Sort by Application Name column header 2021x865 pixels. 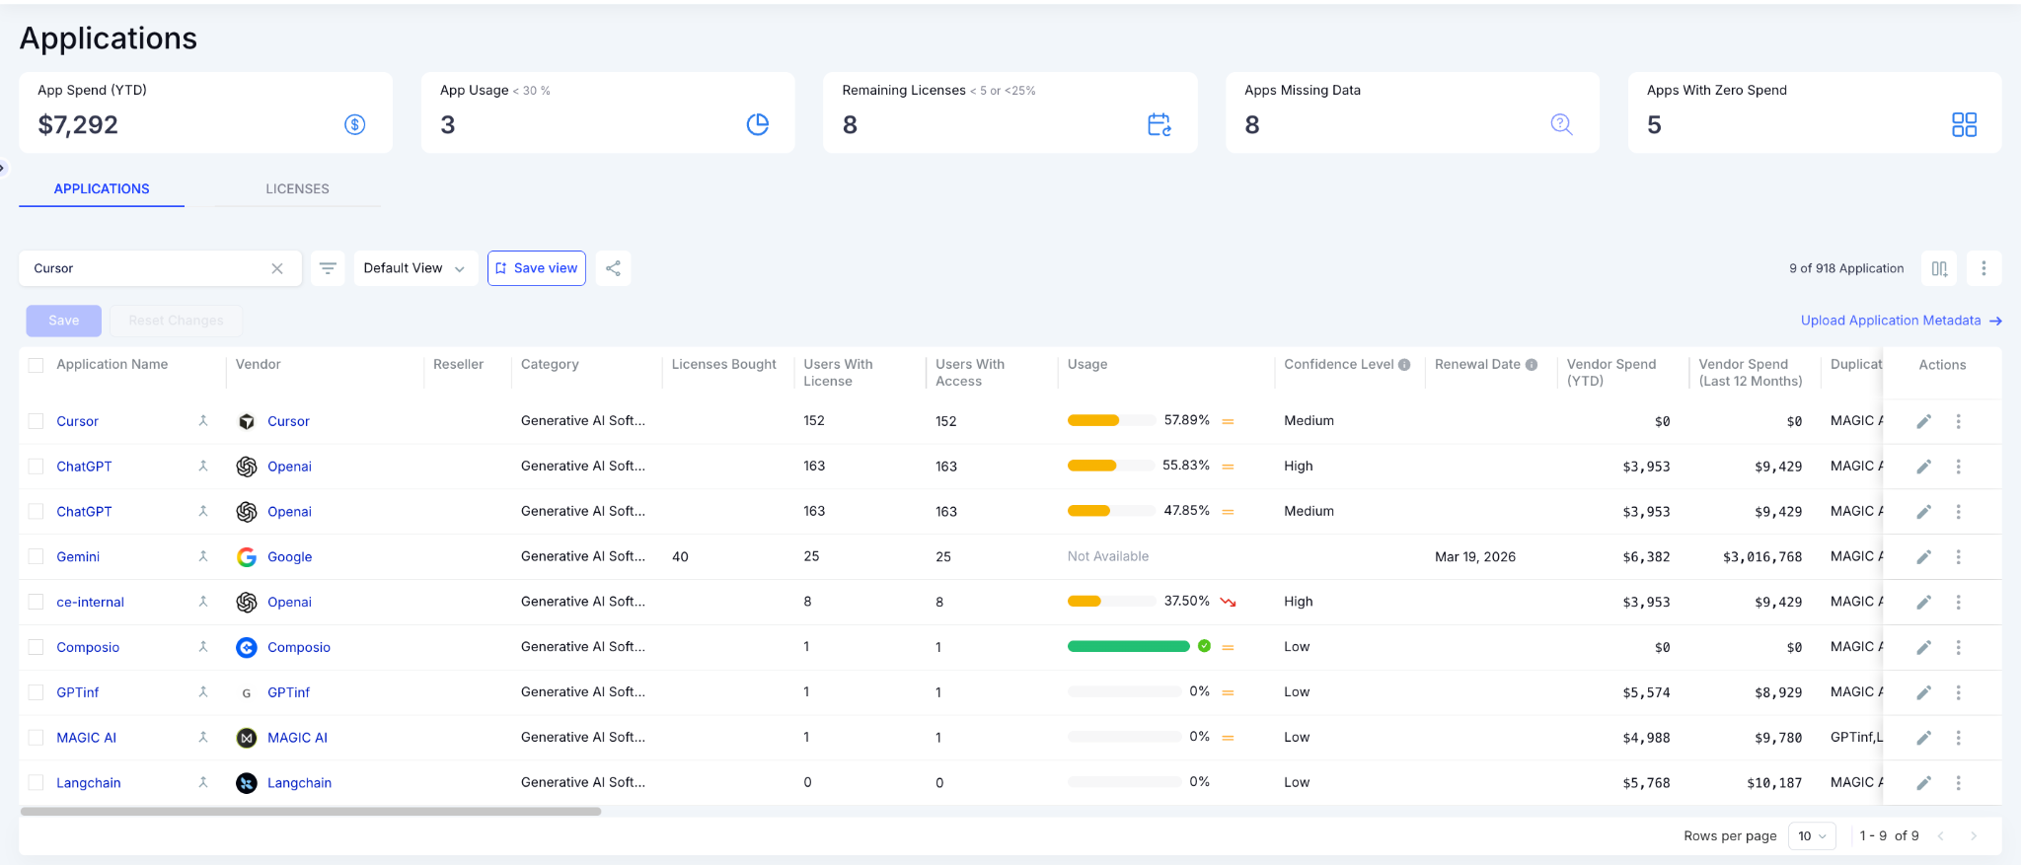(x=112, y=364)
